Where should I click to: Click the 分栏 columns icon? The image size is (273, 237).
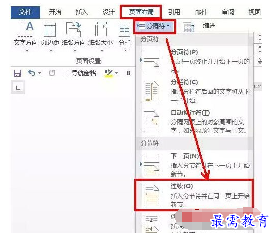(124, 30)
